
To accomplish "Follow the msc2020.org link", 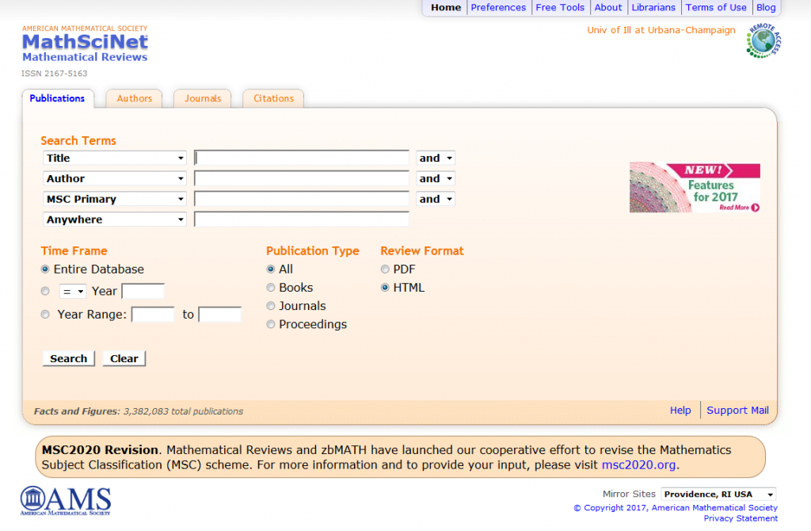I will click(x=638, y=465).
